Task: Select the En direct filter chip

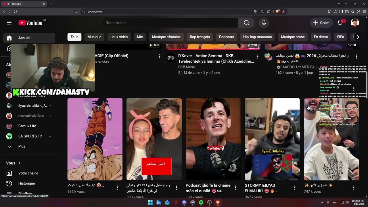Action: coord(321,37)
